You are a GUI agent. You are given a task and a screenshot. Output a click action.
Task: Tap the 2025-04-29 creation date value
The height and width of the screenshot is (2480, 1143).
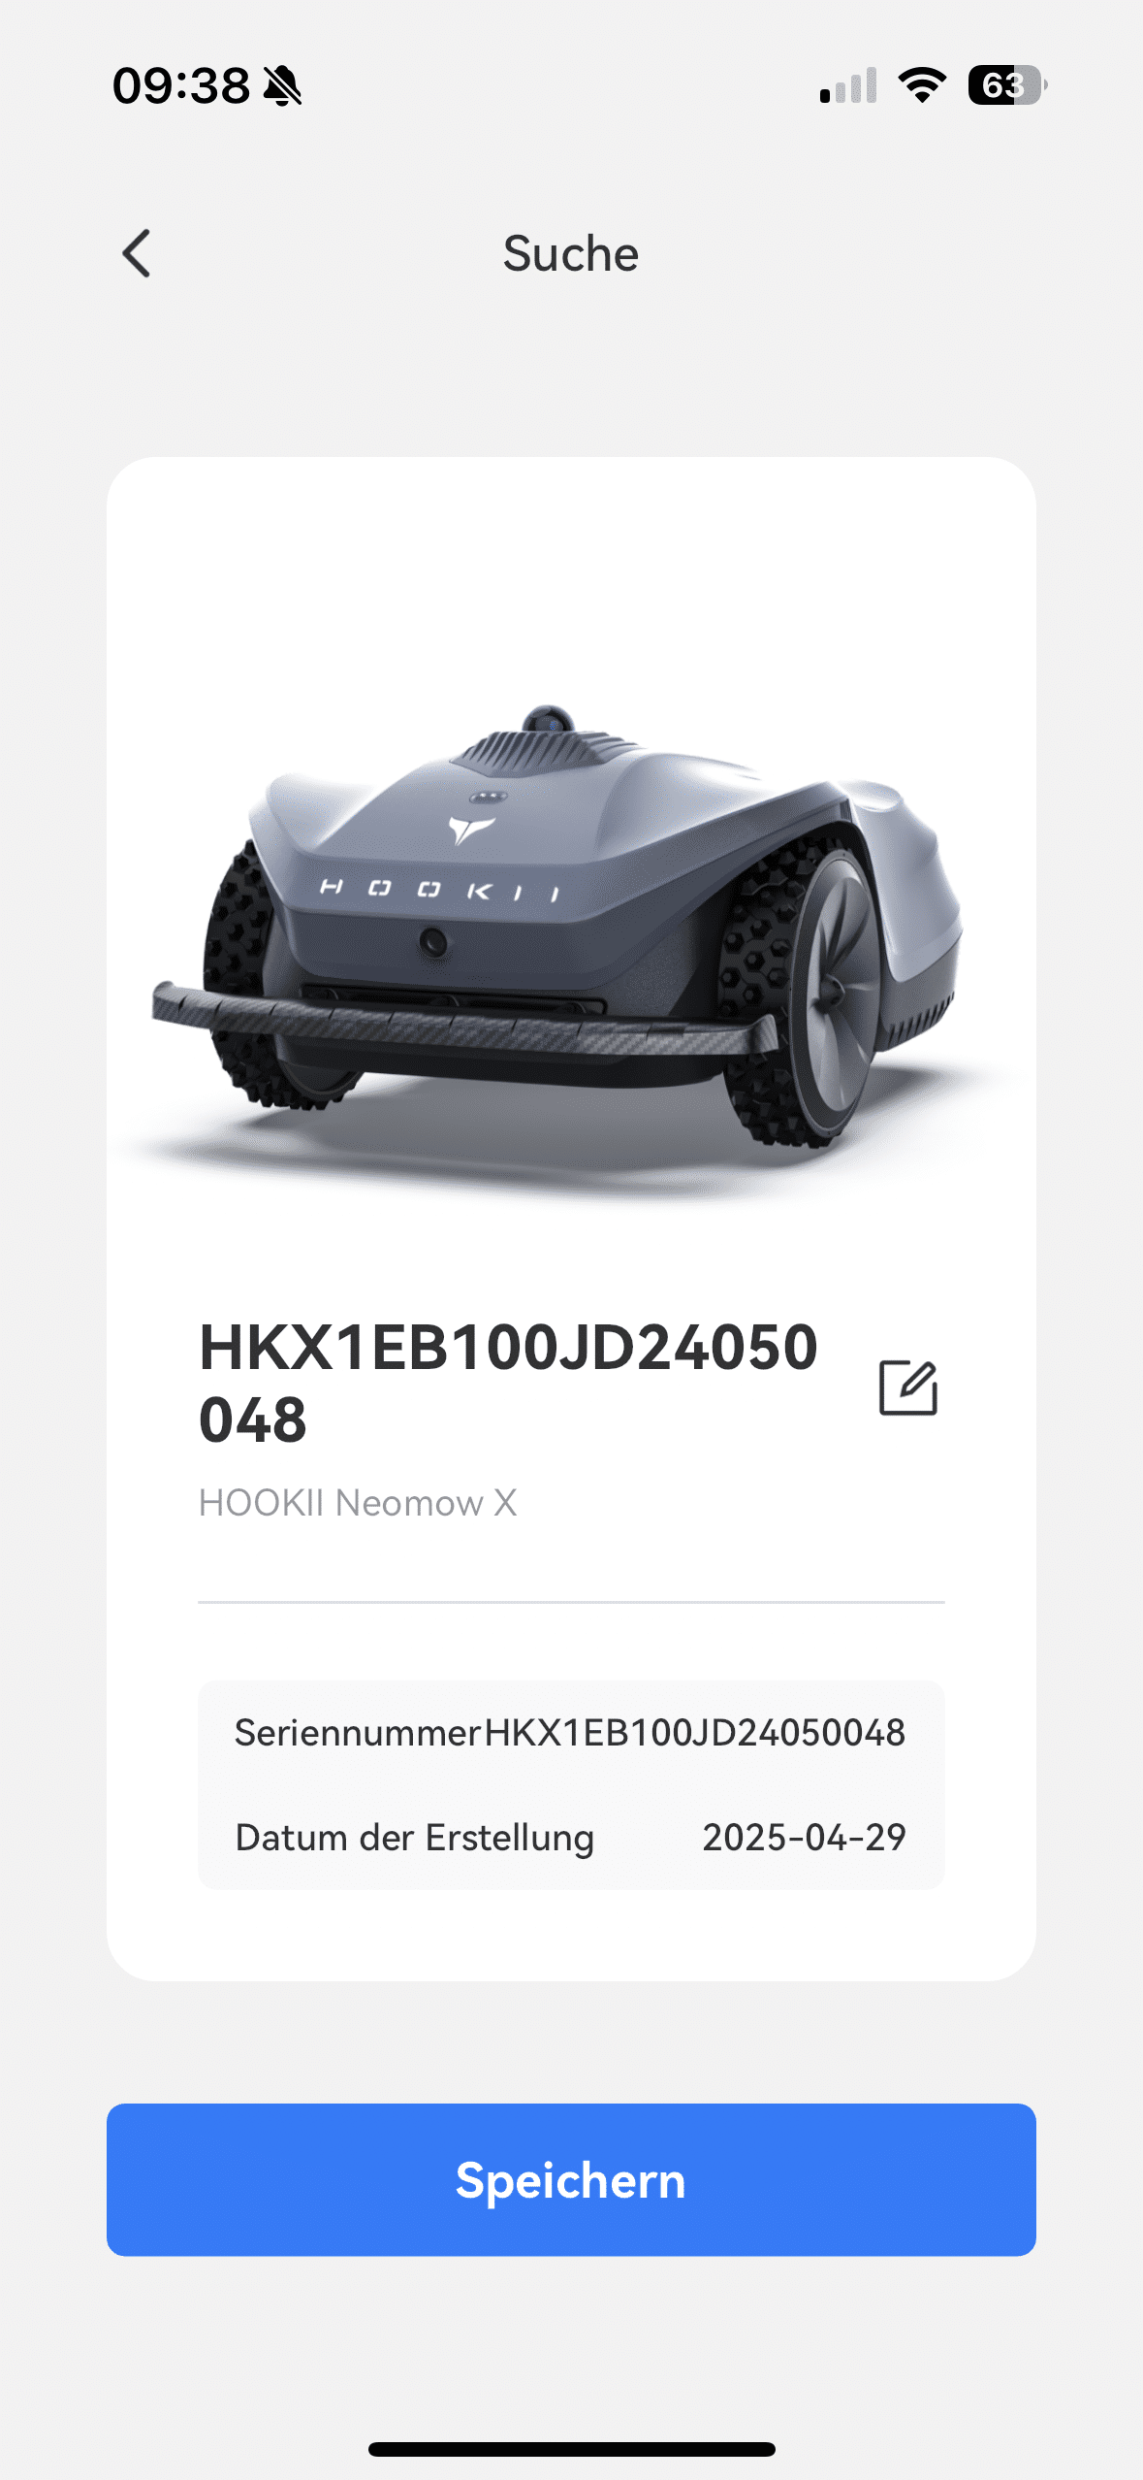(804, 1837)
